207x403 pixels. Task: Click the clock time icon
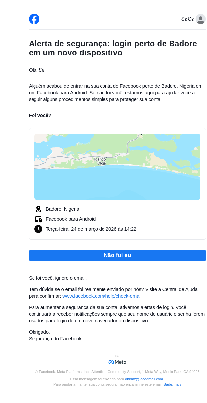38,229
